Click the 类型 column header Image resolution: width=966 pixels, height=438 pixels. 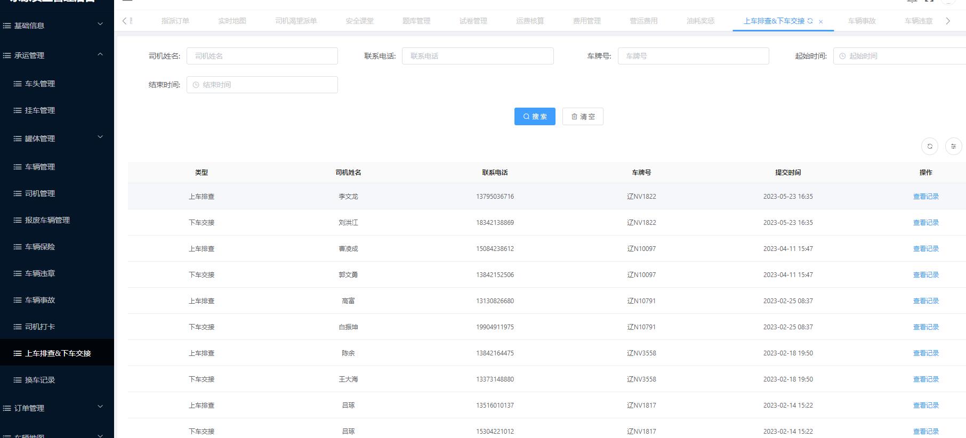[202, 173]
